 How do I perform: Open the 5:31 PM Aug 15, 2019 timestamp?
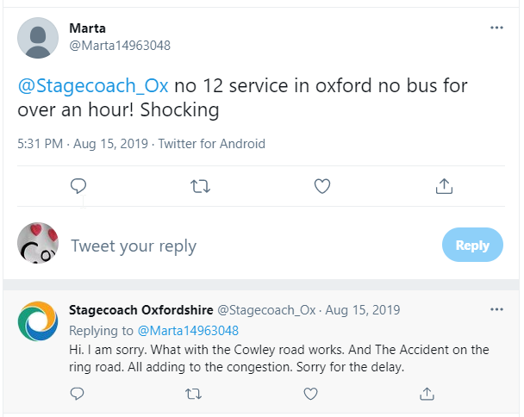(x=80, y=144)
